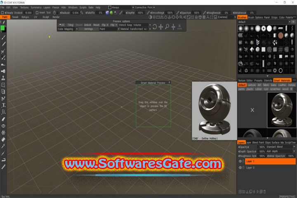Click the shading half-circle icon in navigation bar

tap(151, 17)
